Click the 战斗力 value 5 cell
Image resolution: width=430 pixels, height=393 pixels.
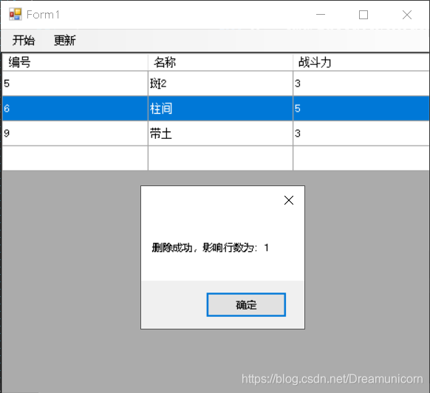[361, 109]
